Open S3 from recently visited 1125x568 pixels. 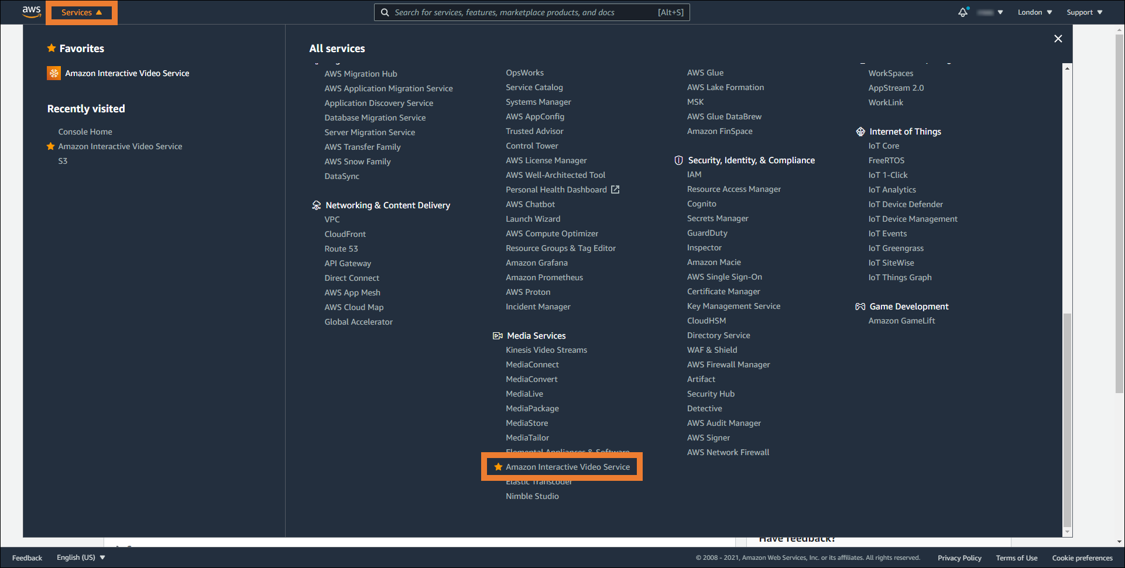tap(63, 161)
